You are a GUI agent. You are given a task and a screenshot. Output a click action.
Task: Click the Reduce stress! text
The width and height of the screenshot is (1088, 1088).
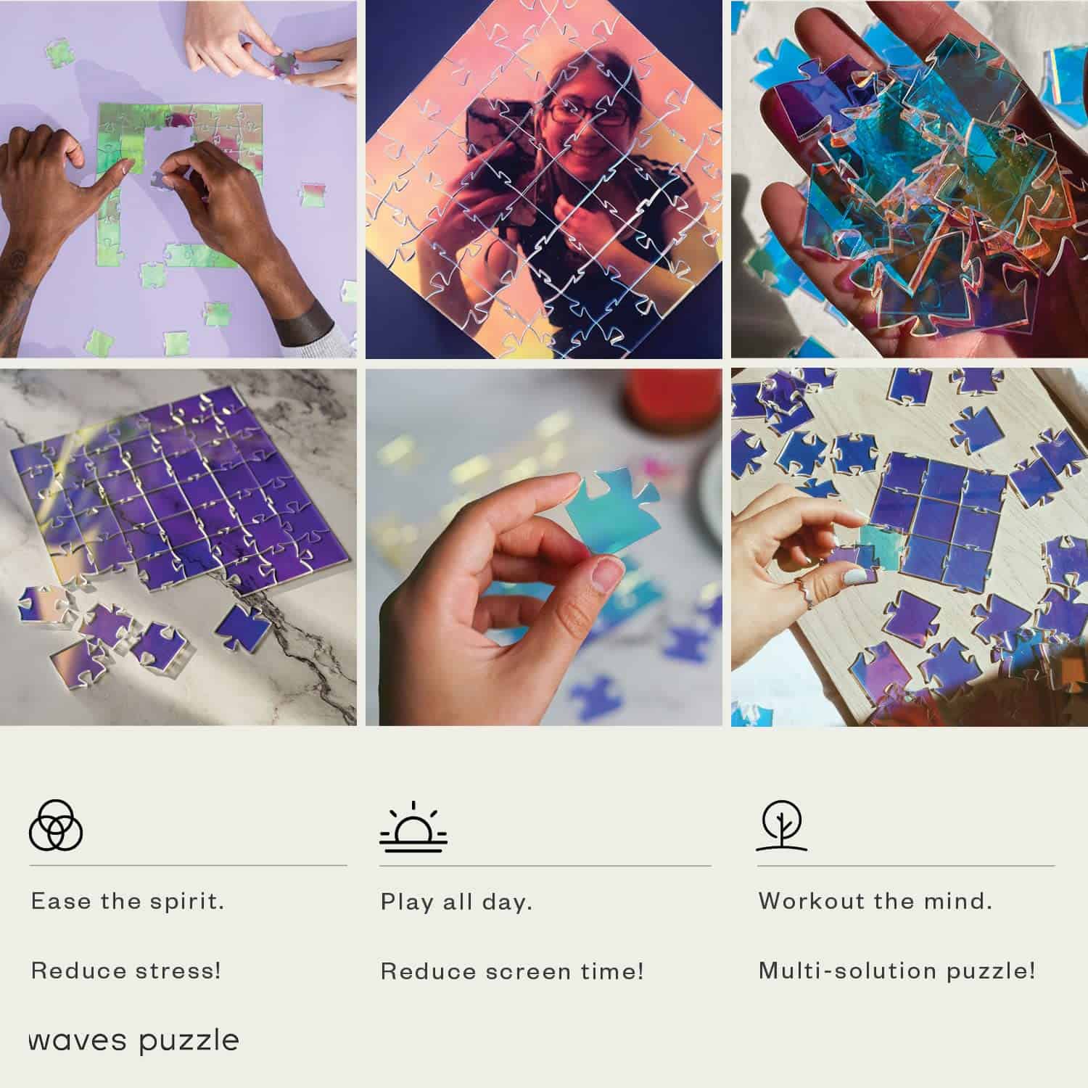point(126,970)
